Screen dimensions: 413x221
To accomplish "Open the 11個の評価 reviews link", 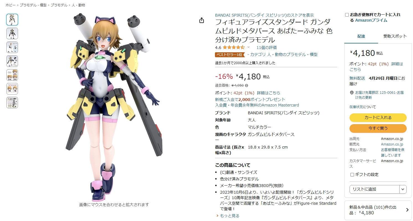I will coord(266,48).
